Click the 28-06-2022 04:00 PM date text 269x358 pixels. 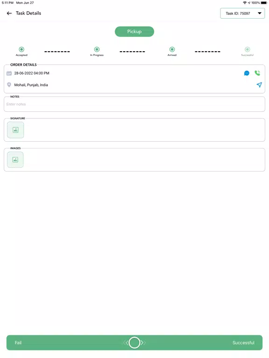click(32, 73)
